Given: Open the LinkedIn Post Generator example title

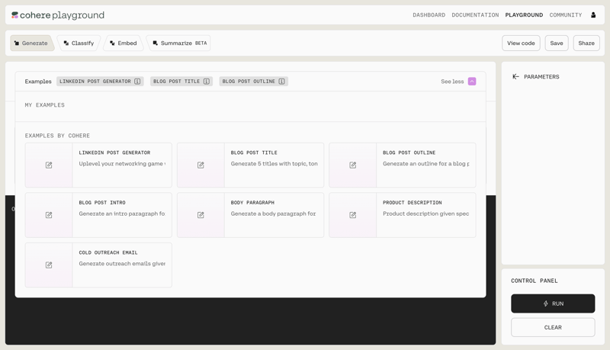Looking at the screenshot, I should (114, 153).
